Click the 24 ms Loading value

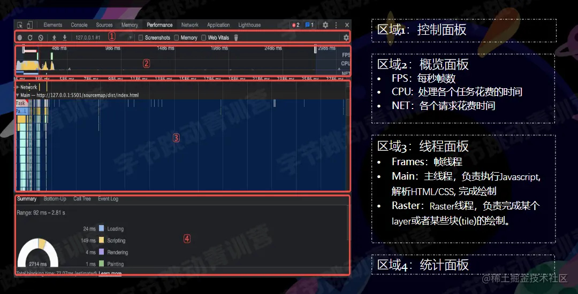coord(89,228)
